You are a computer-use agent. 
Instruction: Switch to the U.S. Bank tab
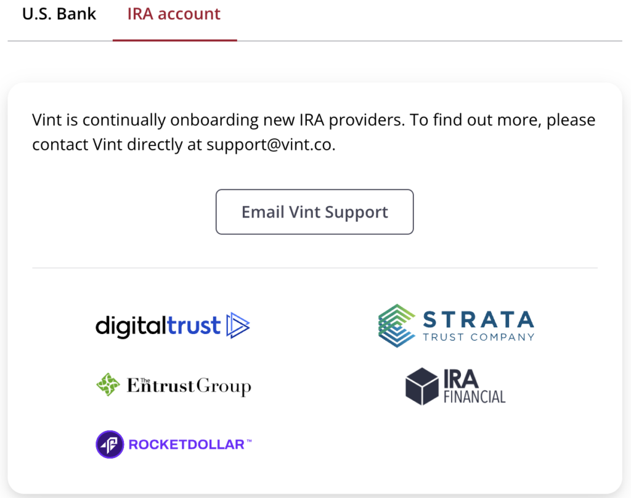(59, 14)
